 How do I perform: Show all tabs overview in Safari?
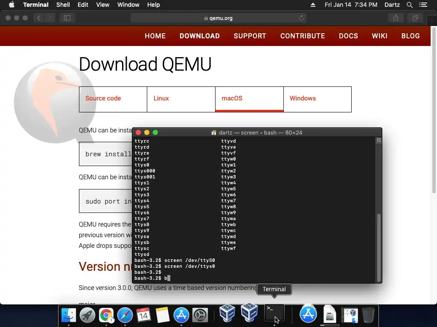pos(415,18)
